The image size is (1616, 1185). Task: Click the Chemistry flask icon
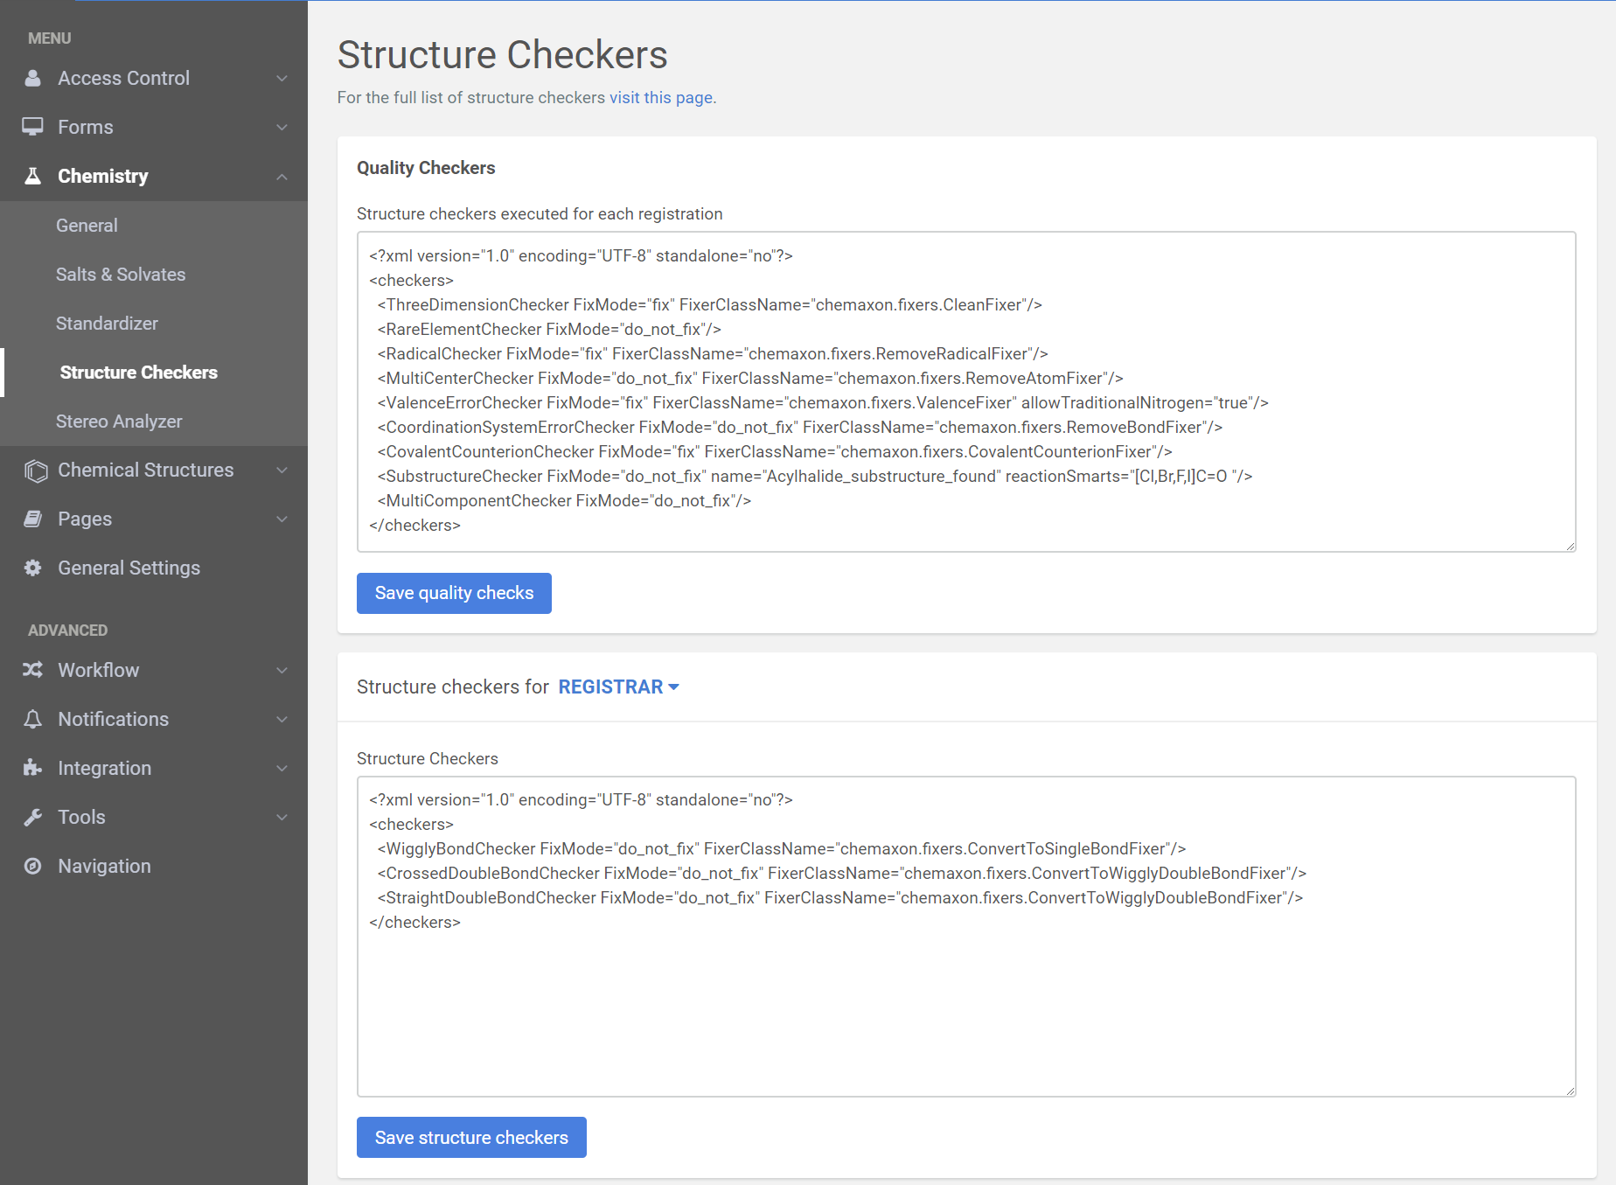(33, 176)
